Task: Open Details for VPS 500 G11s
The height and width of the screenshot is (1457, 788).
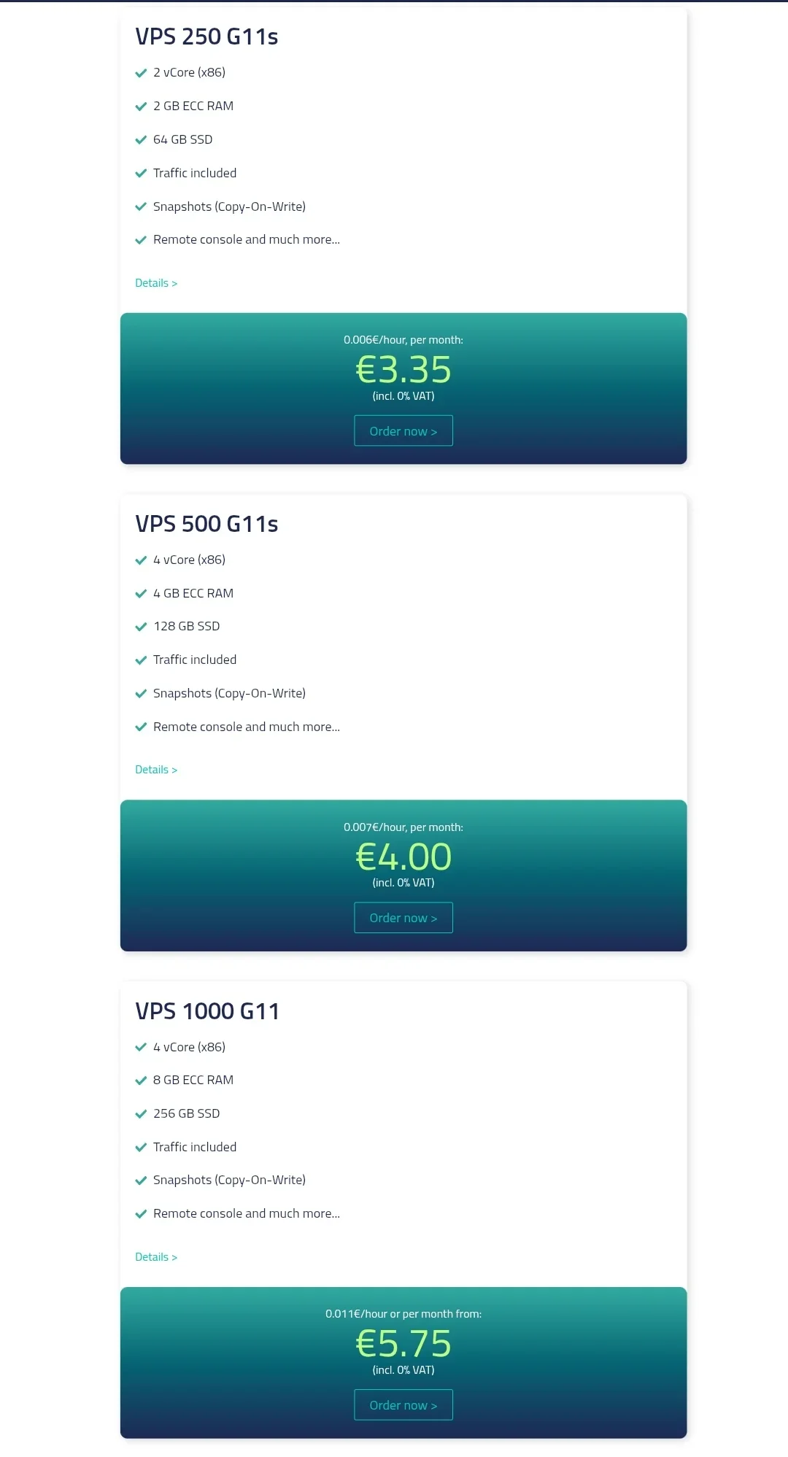Action: point(156,770)
